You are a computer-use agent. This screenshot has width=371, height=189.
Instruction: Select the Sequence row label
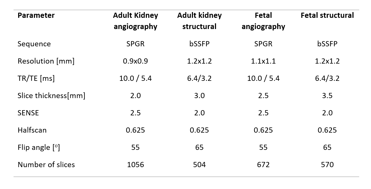(34, 44)
